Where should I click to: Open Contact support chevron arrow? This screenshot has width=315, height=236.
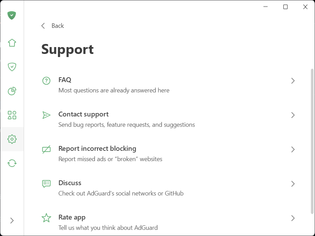pos(293,115)
